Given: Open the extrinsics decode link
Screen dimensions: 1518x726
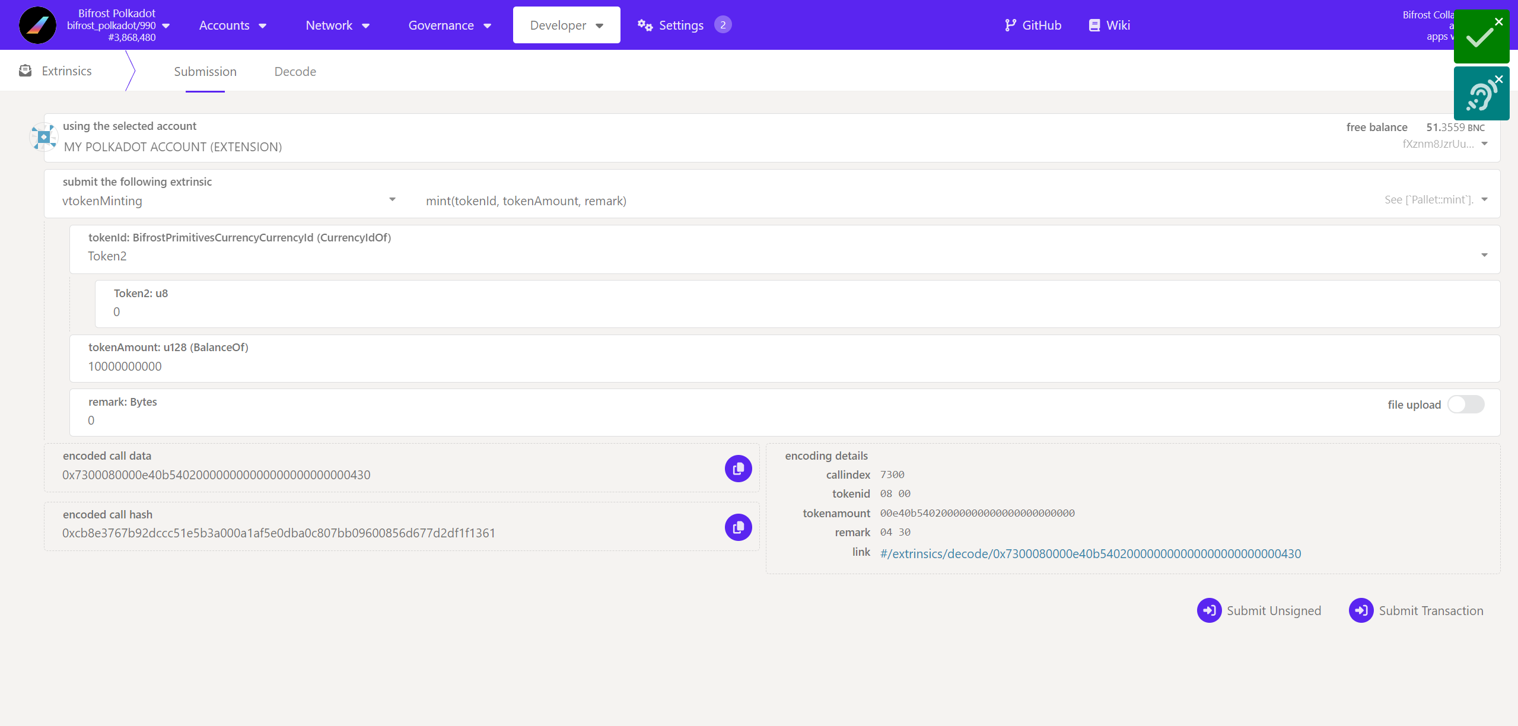Looking at the screenshot, I should tap(1090, 554).
